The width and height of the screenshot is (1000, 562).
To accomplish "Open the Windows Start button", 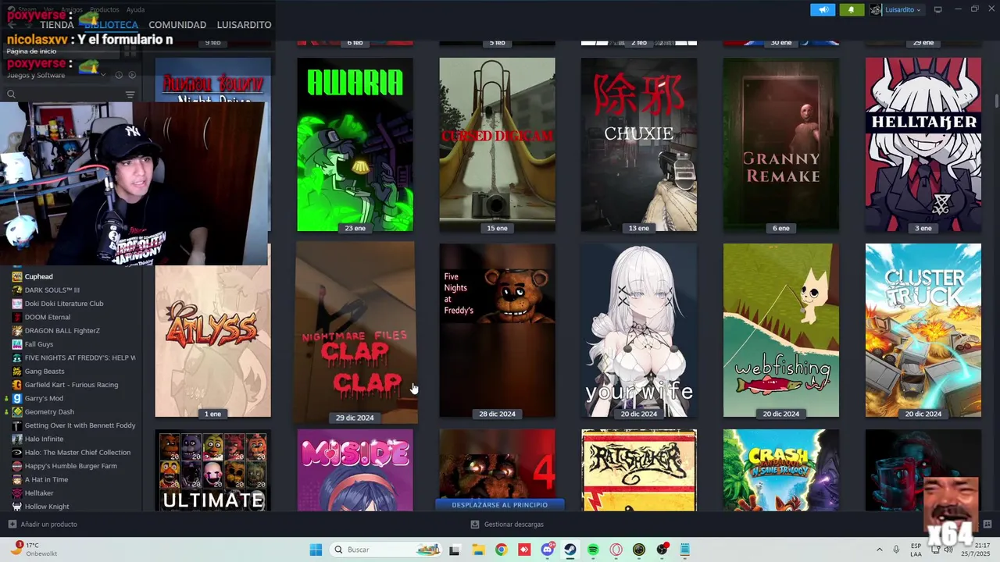I will coord(316,550).
